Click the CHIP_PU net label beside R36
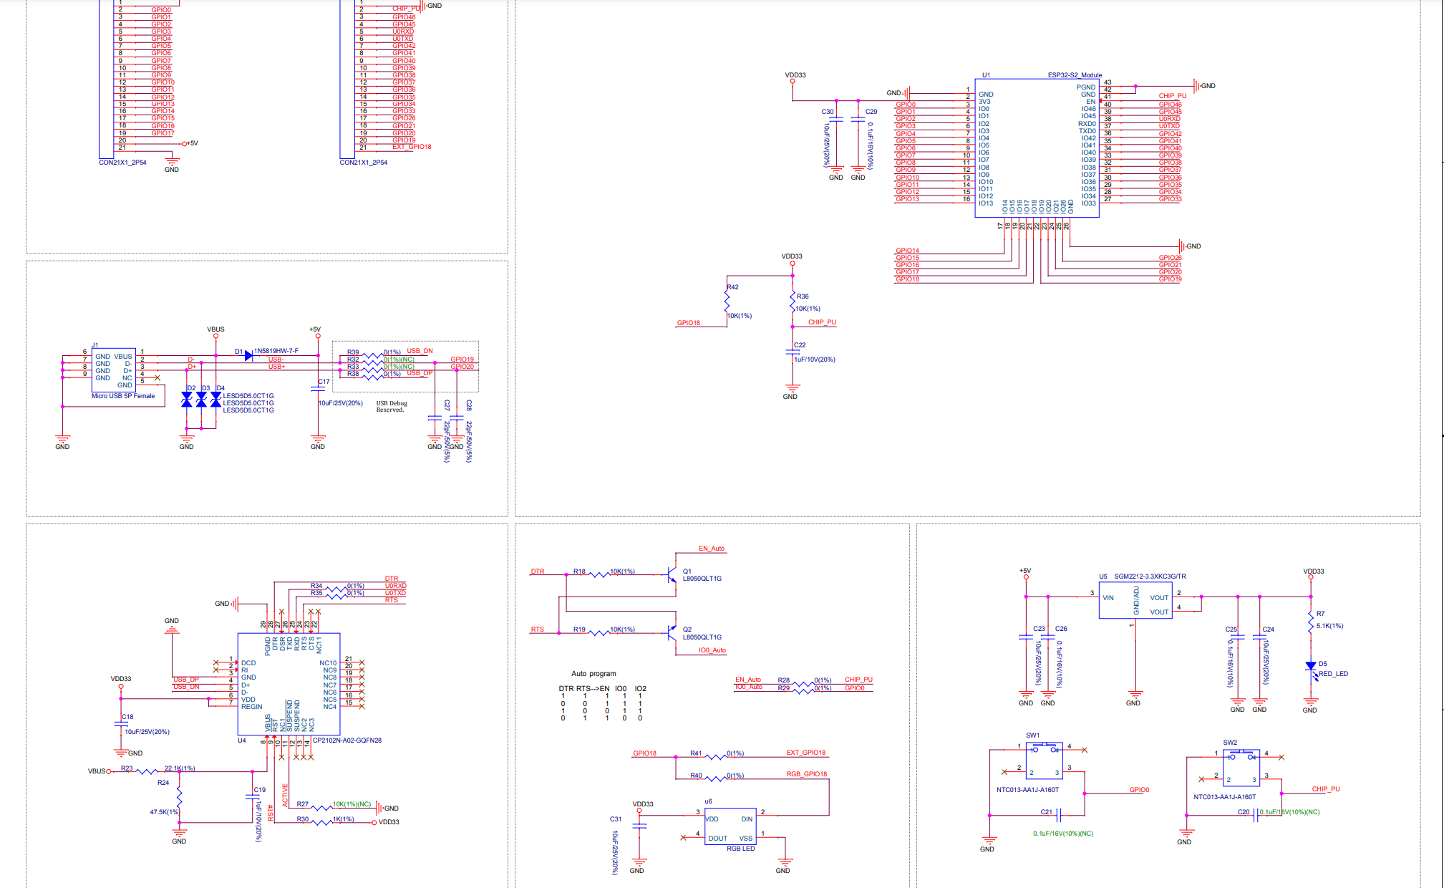Image resolution: width=1444 pixels, height=888 pixels. coord(822,322)
